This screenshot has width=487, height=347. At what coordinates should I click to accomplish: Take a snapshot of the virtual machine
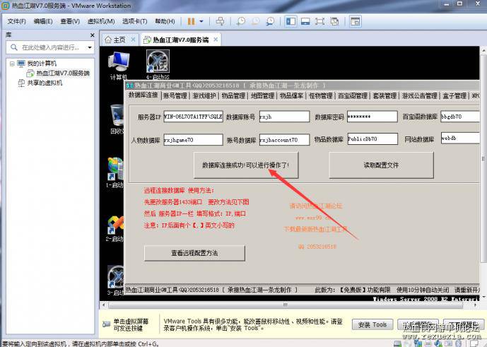tap(241, 21)
